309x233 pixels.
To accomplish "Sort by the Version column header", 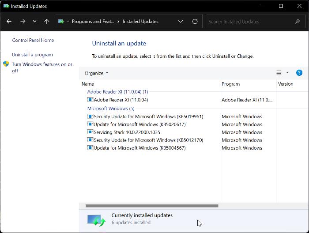I will (286, 84).
